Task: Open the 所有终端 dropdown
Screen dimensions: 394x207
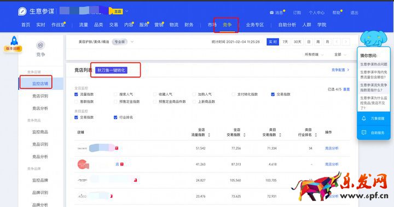Action: click(314, 55)
